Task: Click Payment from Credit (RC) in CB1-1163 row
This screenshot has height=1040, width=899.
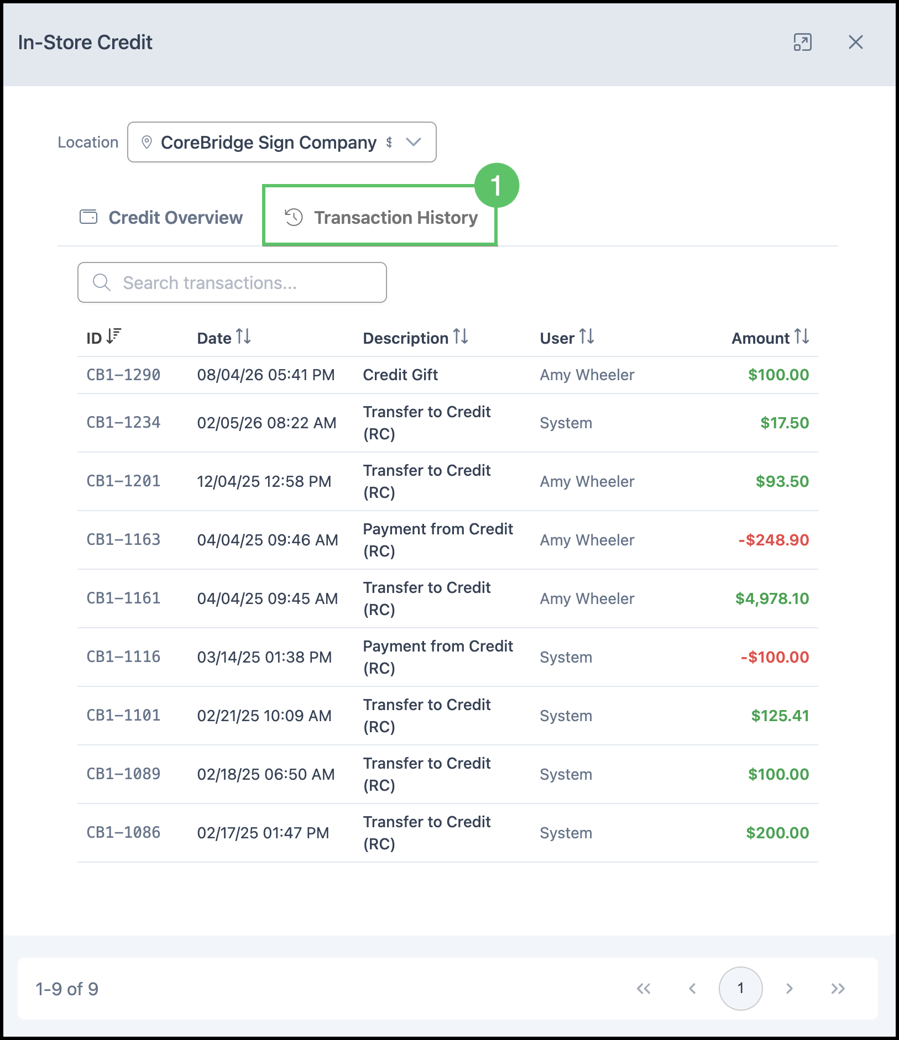Action: click(x=438, y=540)
